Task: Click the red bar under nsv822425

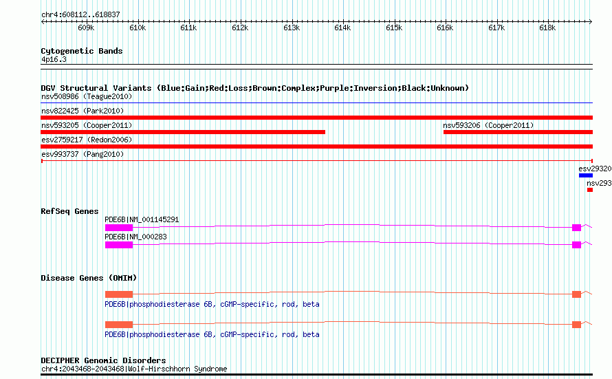Action: click(316, 118)
